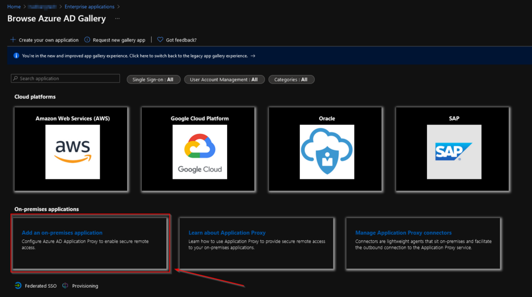This screenshot has width=532, height=297.
Task: Click the legacy app gallery banner message
Action: (x=135, y=56)
